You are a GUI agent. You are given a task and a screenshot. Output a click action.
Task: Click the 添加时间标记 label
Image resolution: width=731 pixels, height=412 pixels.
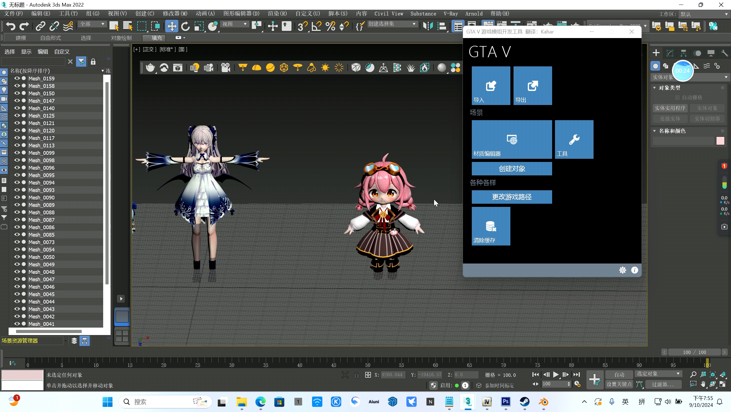[x=499, y=385]
